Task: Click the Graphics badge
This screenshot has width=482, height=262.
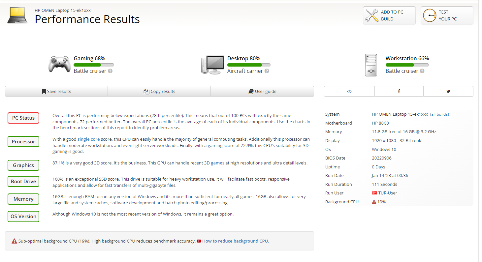Action: coord(23,165)
